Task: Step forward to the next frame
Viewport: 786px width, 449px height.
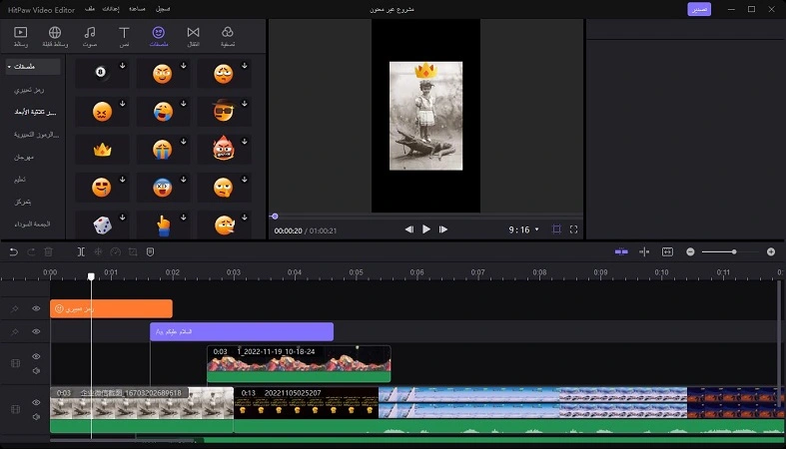Action: tap(443, 229)
